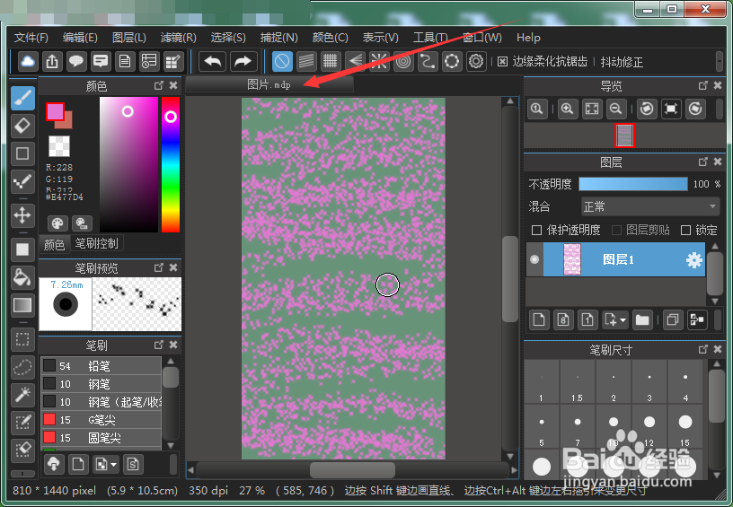Undock the 笔刷尺寸 panel

(x=703, y=349)
